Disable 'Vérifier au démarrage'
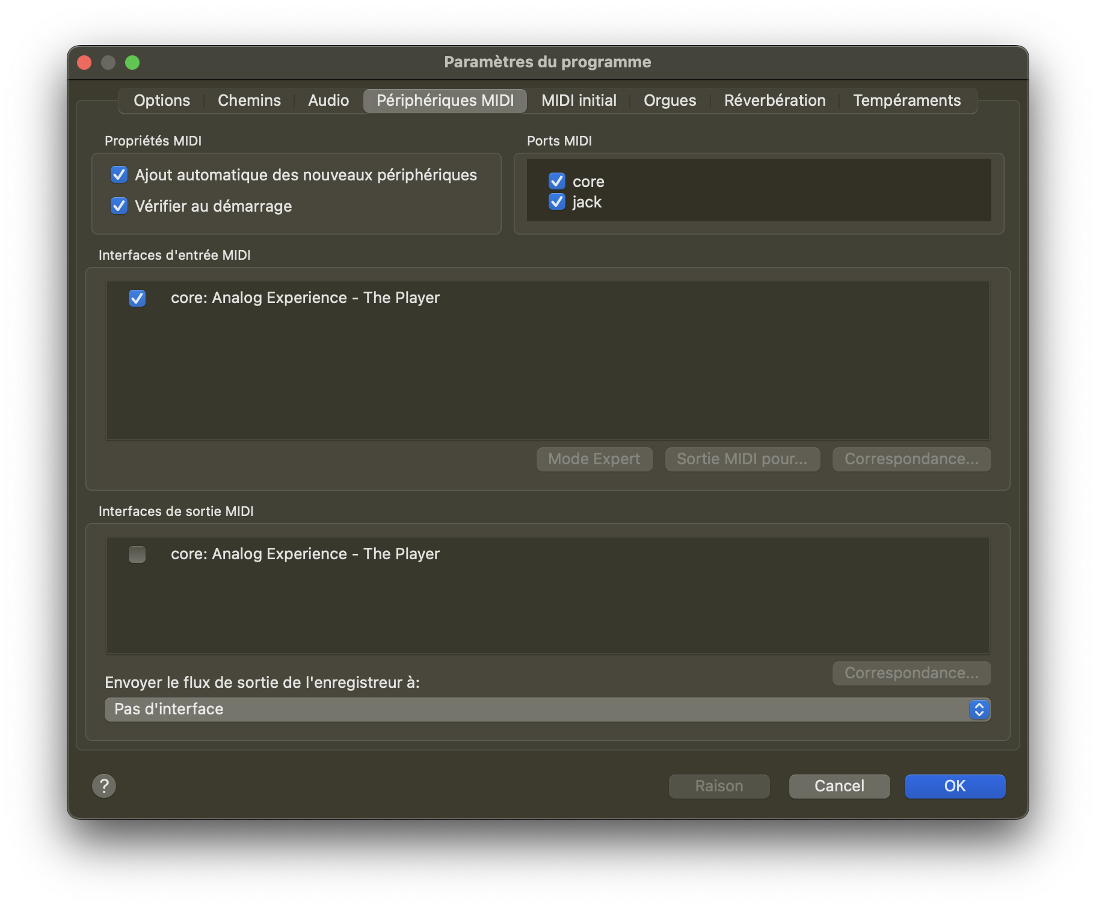The image size is (1096, 908). tap(119, 206)
